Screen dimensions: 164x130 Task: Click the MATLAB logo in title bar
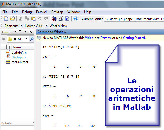(x=3, y=4)
